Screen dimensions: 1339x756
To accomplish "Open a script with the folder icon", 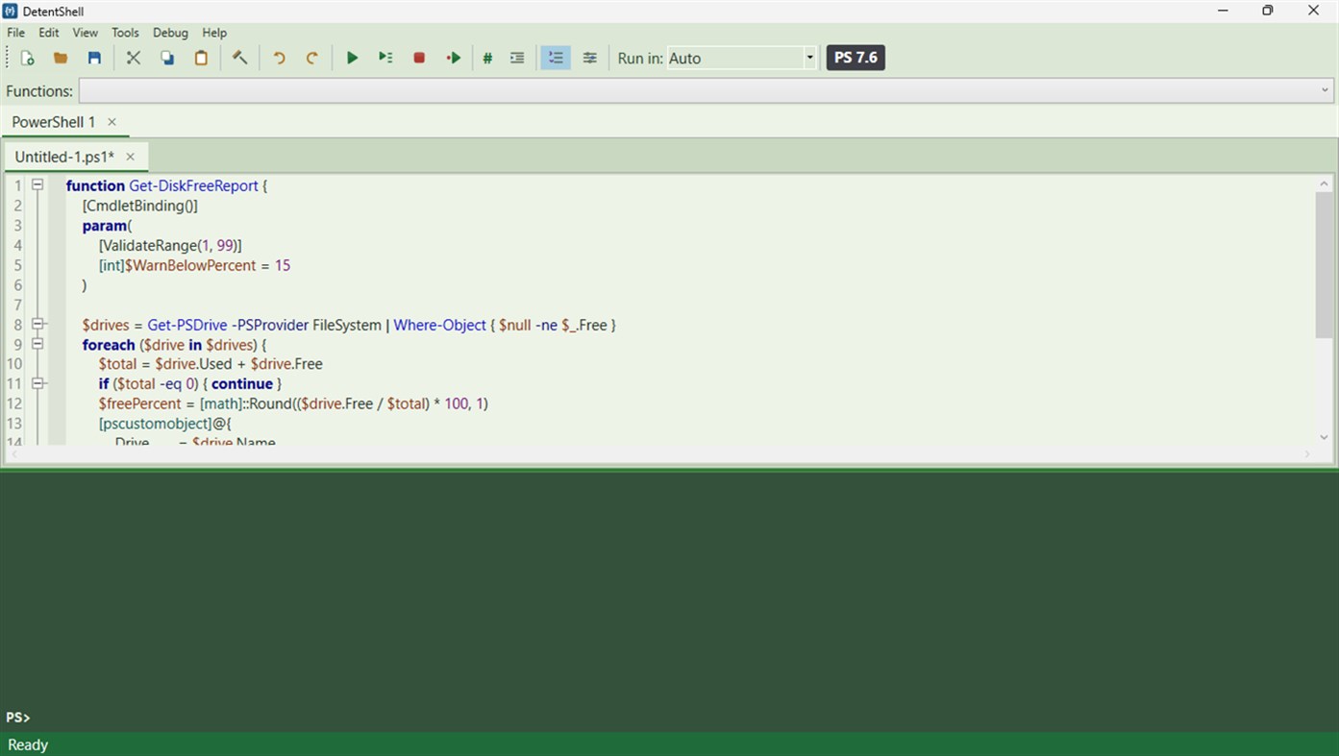I will click(61, 58).
